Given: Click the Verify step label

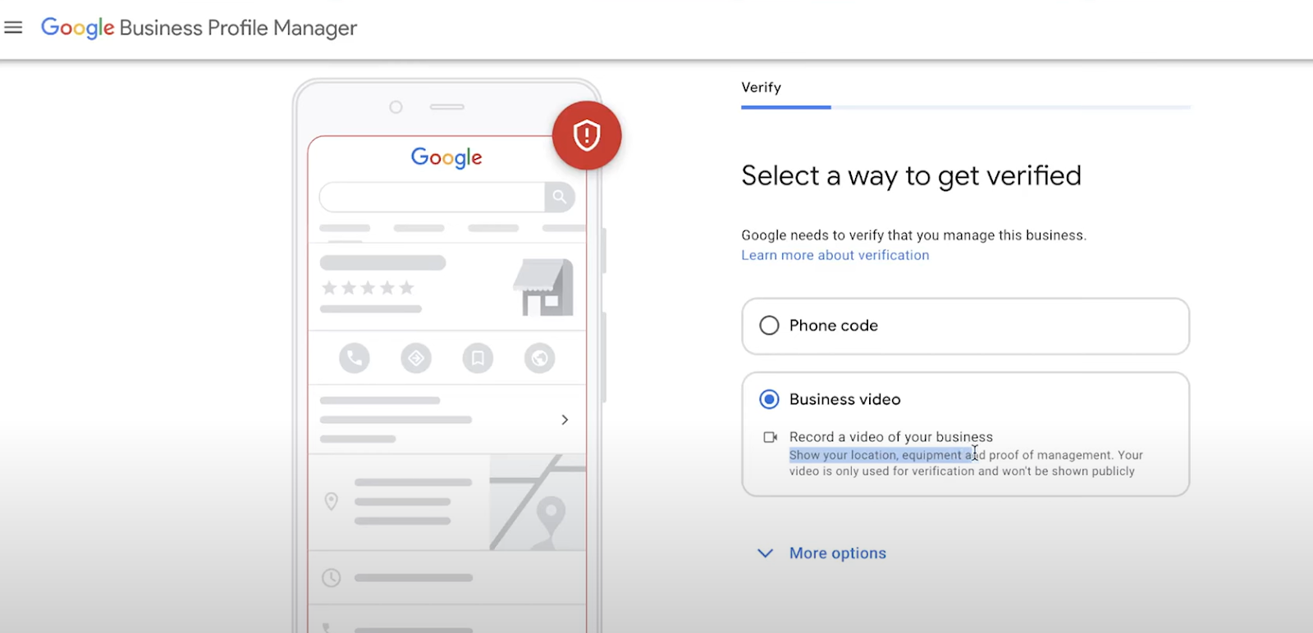Looking at the screenshot, I should pyautogui.click(x=761, y=87).
